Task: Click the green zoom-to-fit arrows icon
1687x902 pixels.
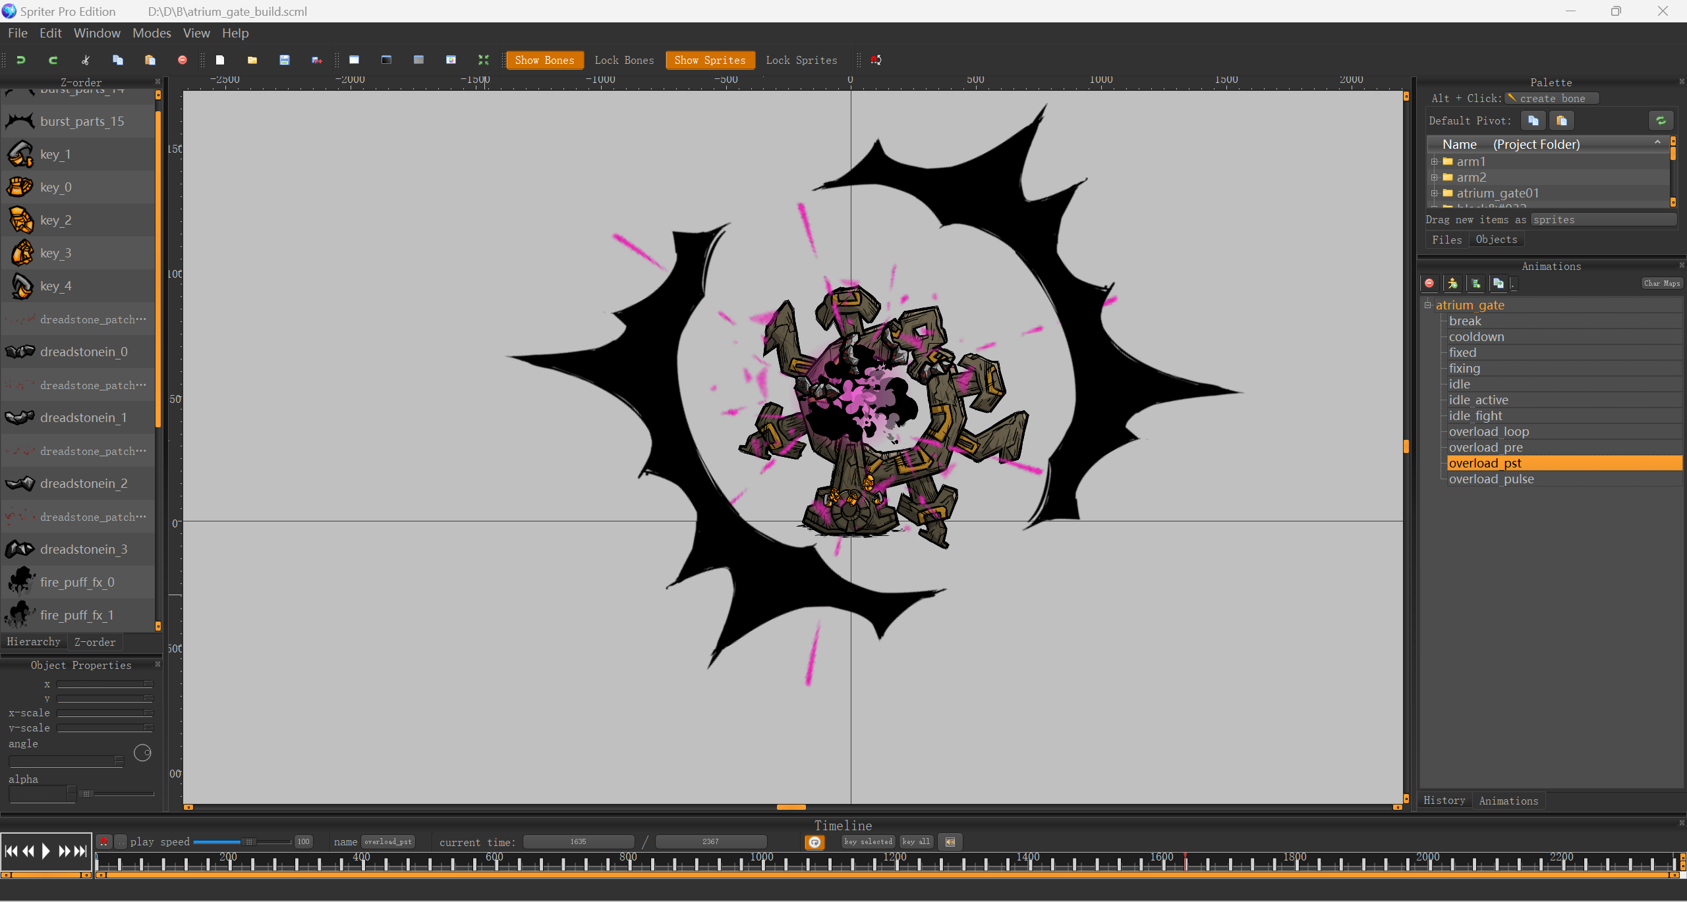Action: (483, 60)
